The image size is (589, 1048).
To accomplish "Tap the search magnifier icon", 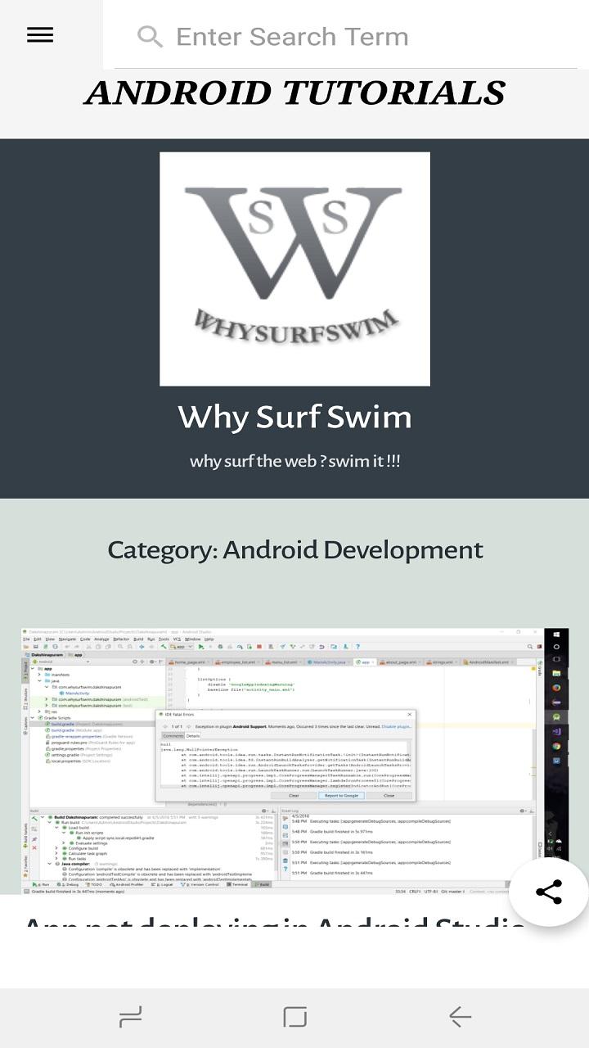I will click(150, 37).
